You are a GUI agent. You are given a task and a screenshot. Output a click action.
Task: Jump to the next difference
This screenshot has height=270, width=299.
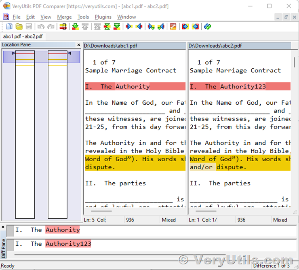pos(75,26)
